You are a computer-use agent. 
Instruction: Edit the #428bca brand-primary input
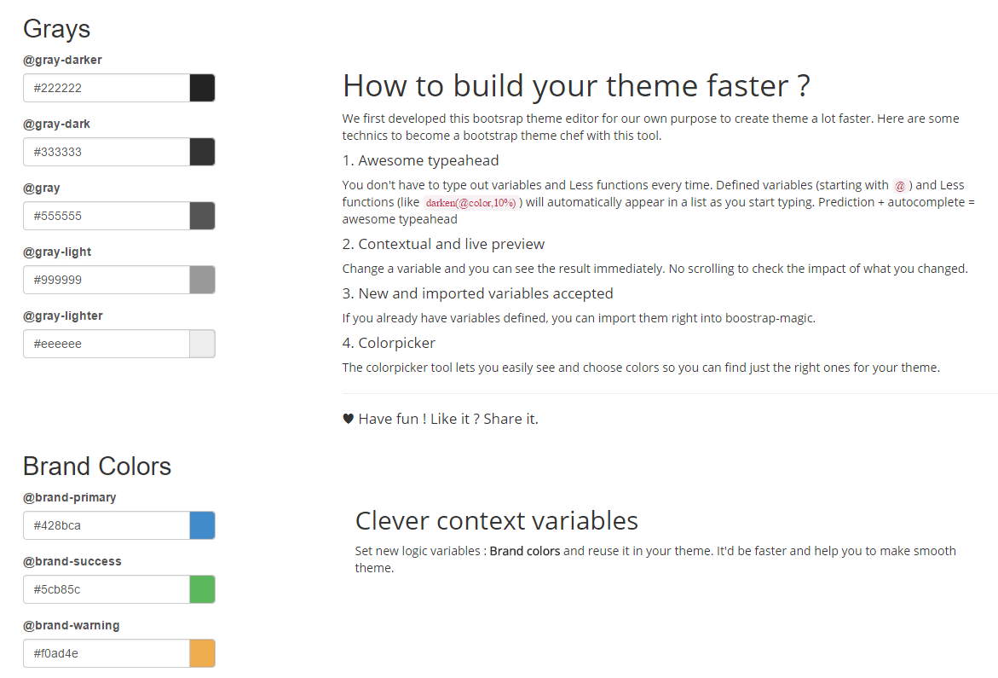coord(107,526)
